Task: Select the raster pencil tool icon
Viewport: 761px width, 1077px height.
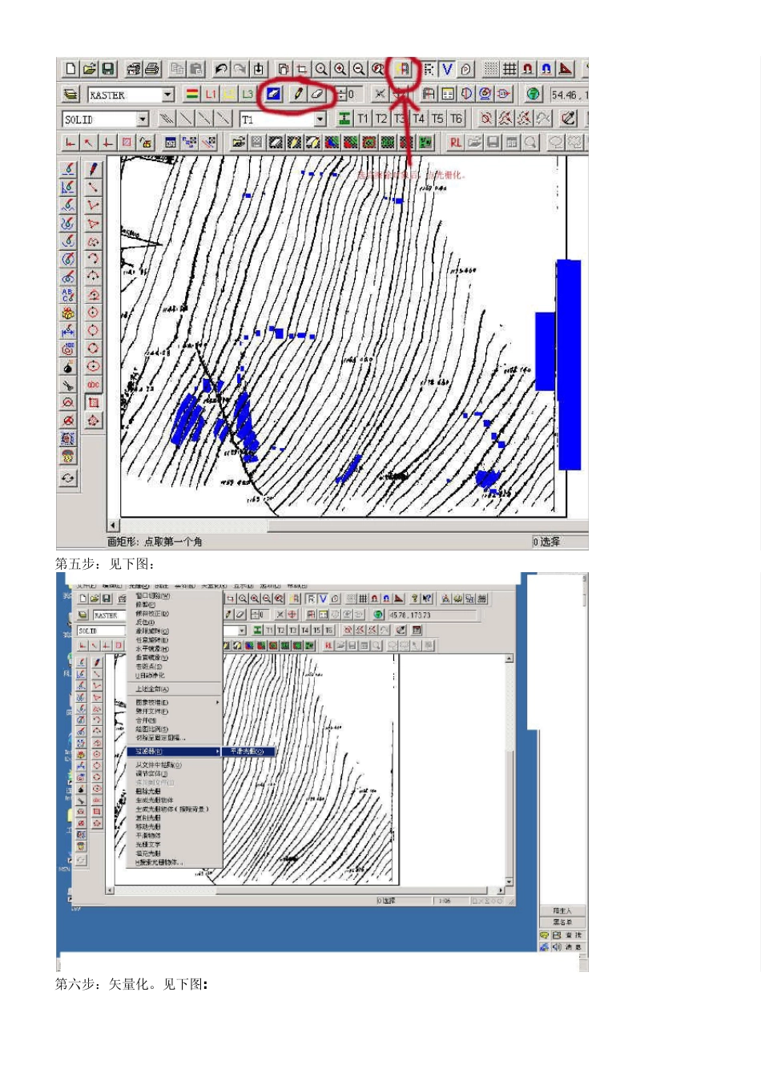Action: pos(298,94)
